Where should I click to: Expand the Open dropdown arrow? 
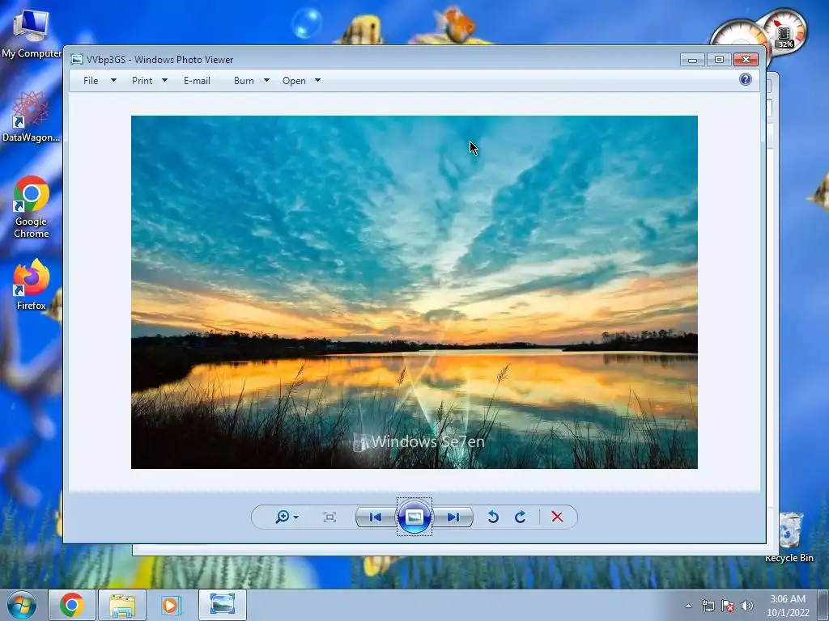point(317,80)
